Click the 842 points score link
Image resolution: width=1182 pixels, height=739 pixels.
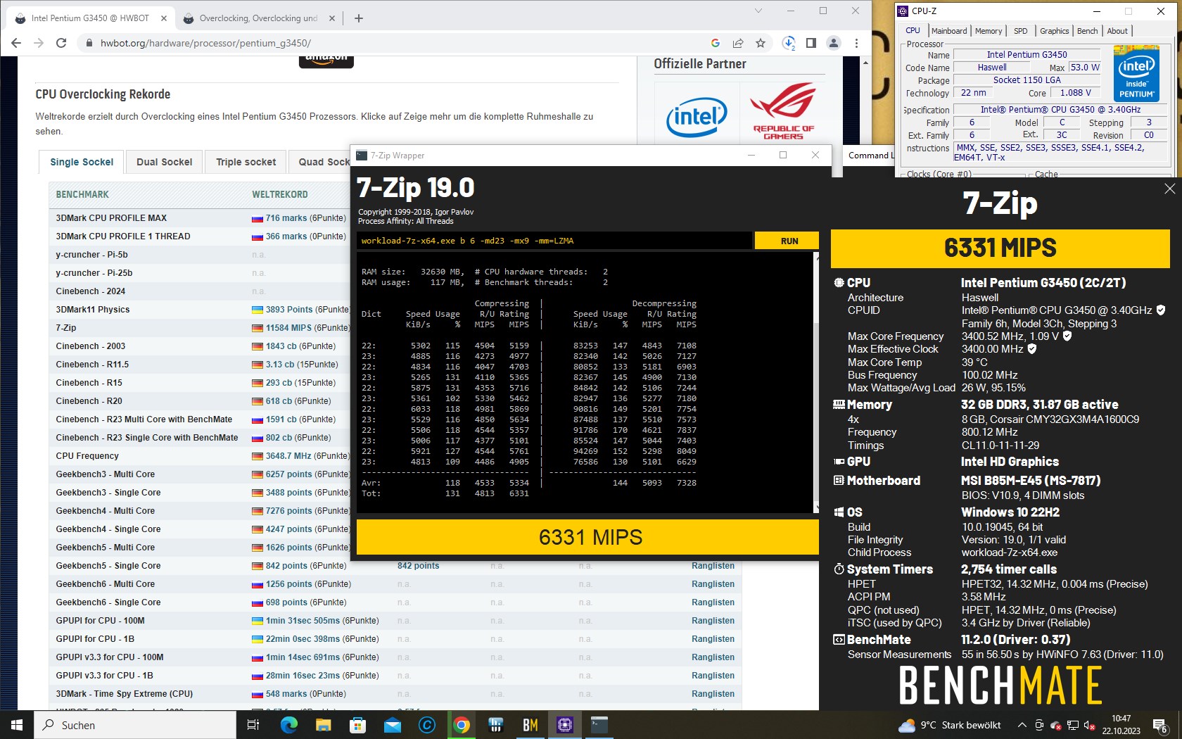coord(418,566)
